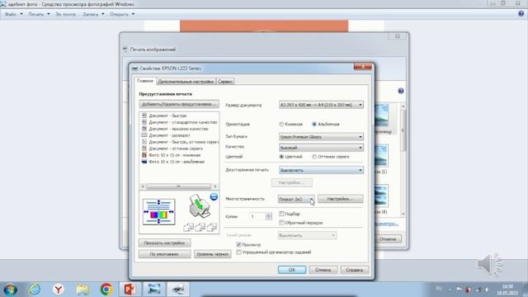Open the Файл menu in Photo Viewer

click(x=13, y=14)
